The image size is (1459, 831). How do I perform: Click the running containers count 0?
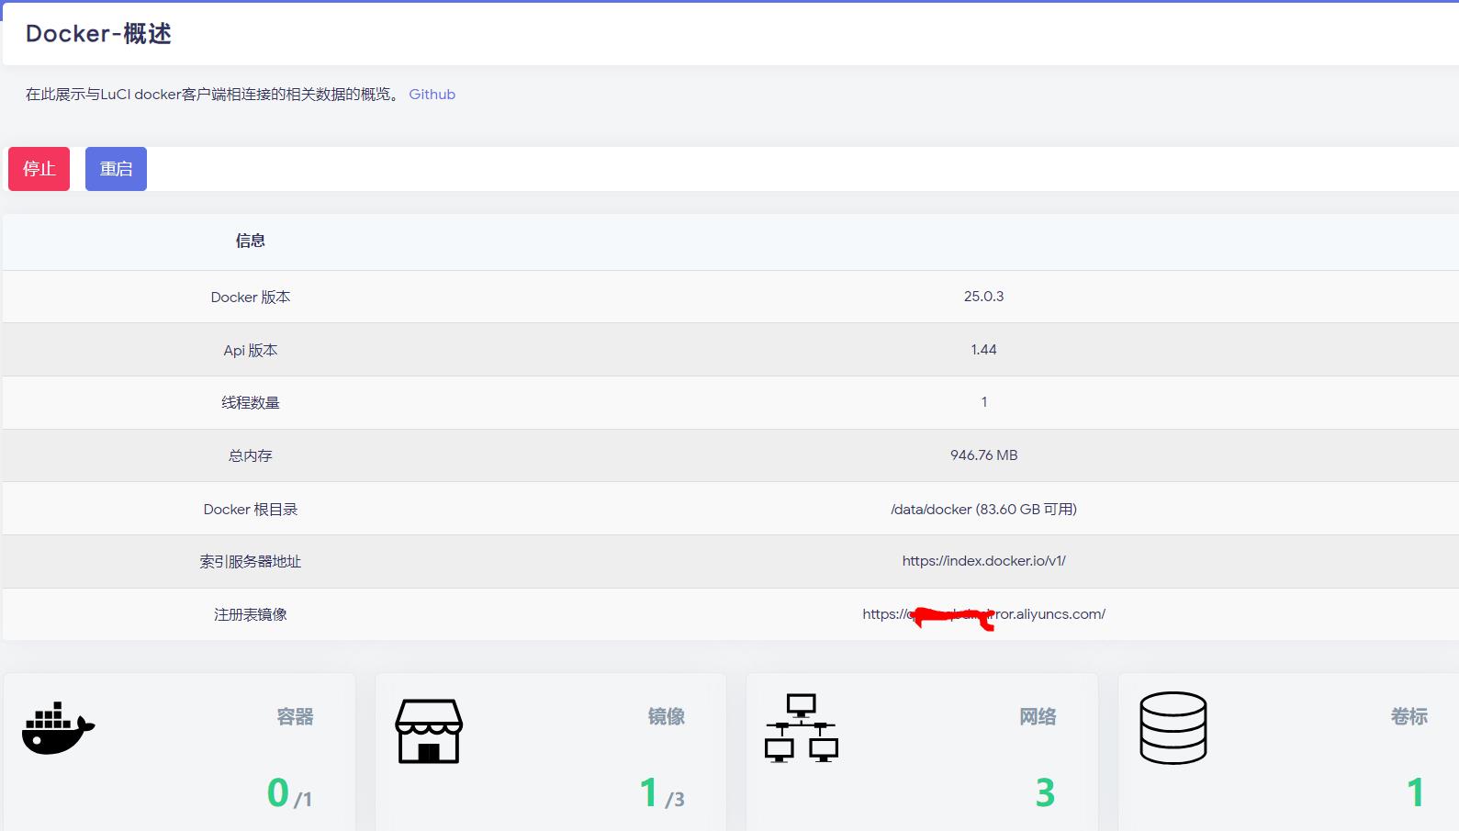(278, 792)
